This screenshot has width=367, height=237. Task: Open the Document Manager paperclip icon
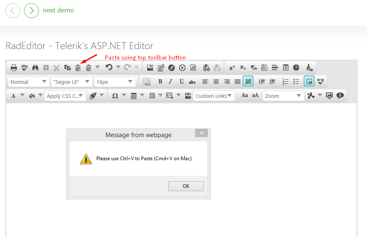(x=161, y=68)
